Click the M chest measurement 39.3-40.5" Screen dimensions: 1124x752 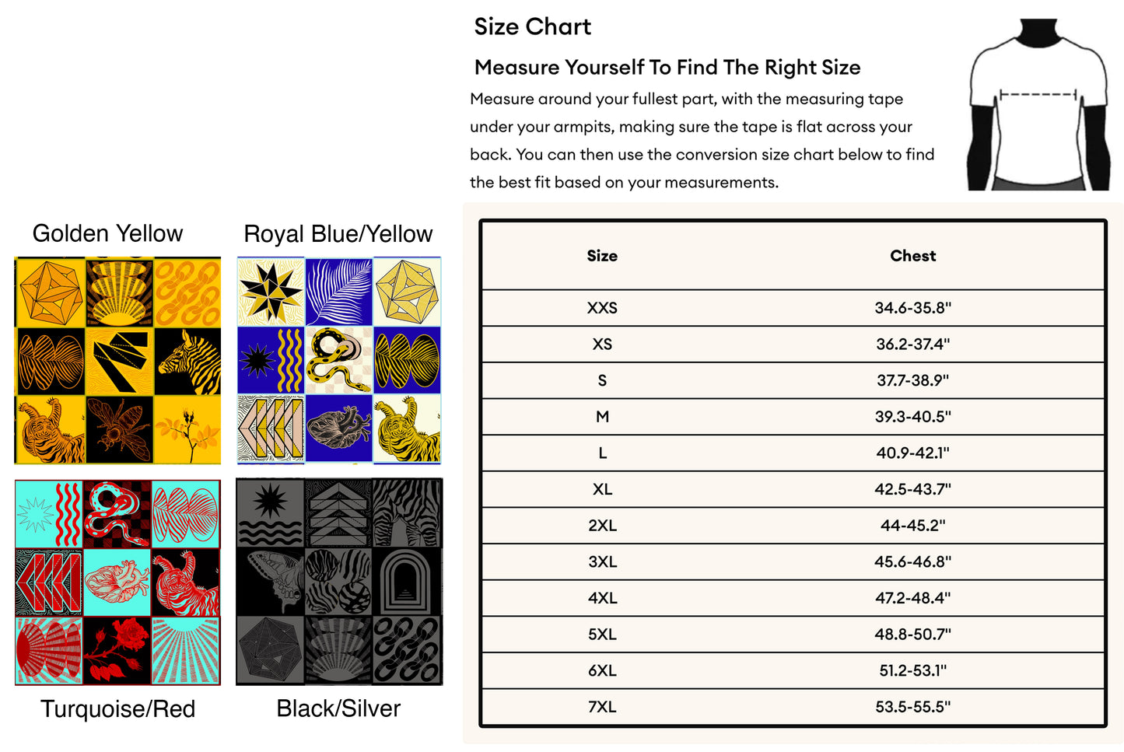912,417
